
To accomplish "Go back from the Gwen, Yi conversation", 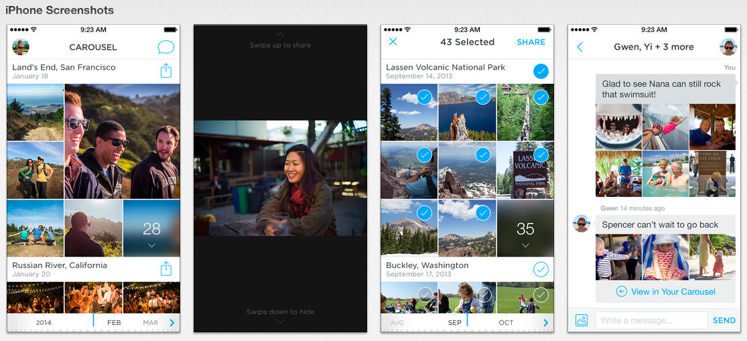I will coord(580,47).
